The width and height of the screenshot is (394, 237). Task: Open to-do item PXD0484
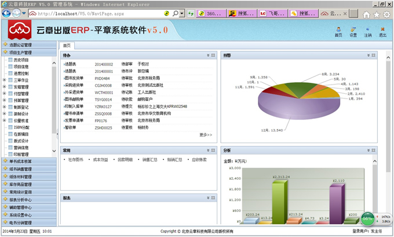click(x=102, y=78)
